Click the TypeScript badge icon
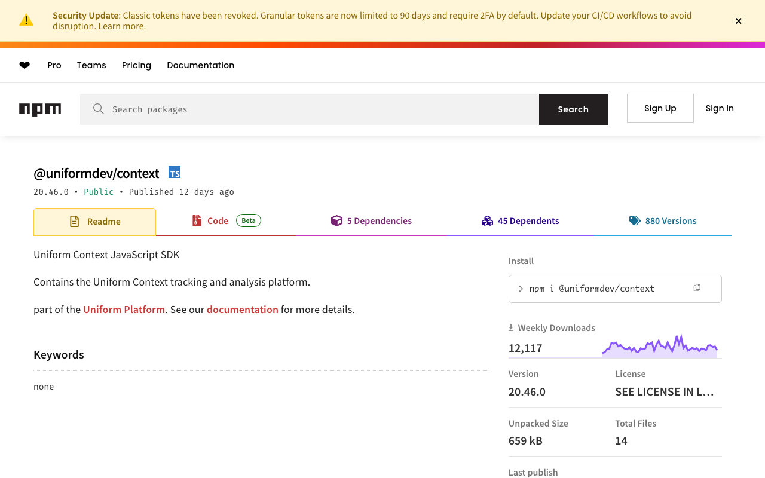Screen dimensions: 765x478 [x=175, y=173]
